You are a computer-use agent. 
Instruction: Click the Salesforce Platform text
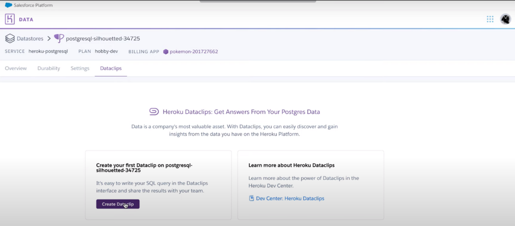click(x=34, y=5)
